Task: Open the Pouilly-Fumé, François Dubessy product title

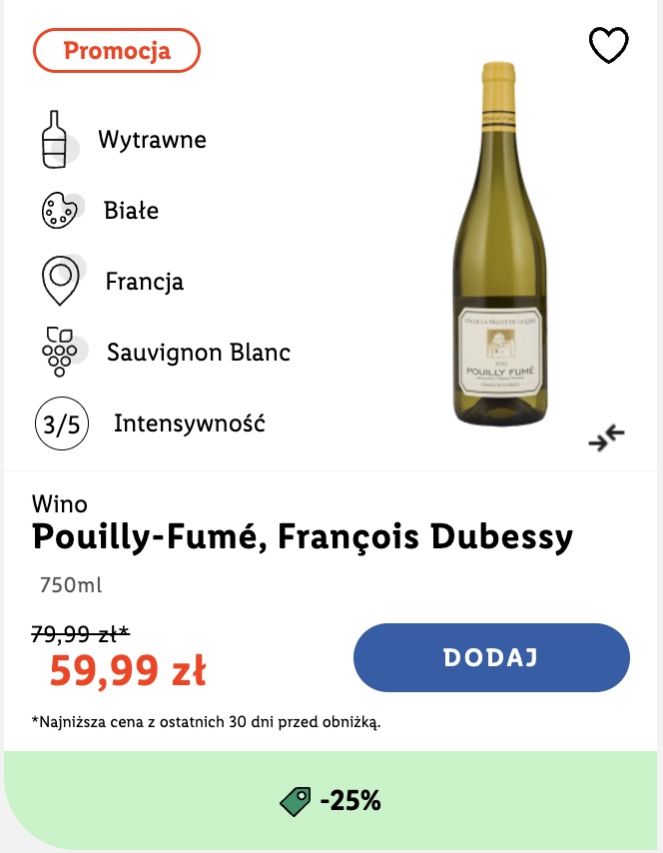Action: [x=303, y=537]
